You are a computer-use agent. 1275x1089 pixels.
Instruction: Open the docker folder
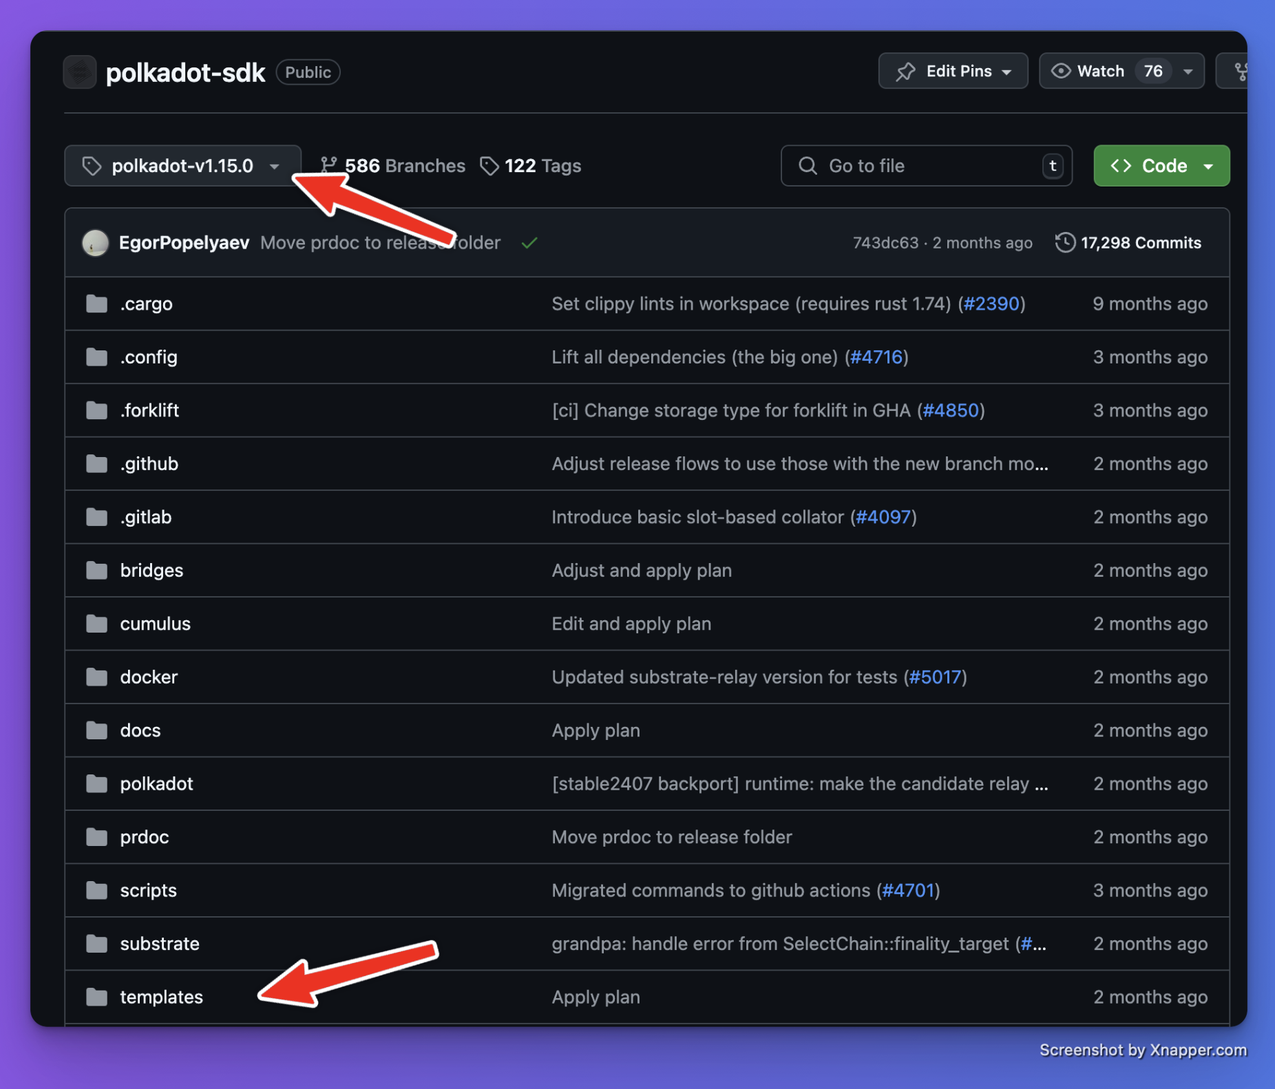tap(149, 677)
